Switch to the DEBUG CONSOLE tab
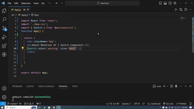 click(x=46, y=86)
